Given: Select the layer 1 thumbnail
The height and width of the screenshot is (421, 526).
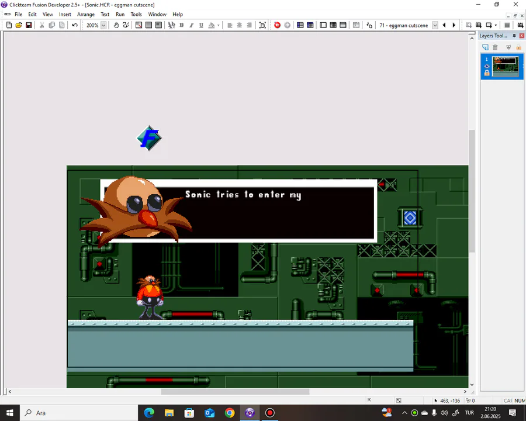Looking at the screenshot, I should (x=505, y=66).
